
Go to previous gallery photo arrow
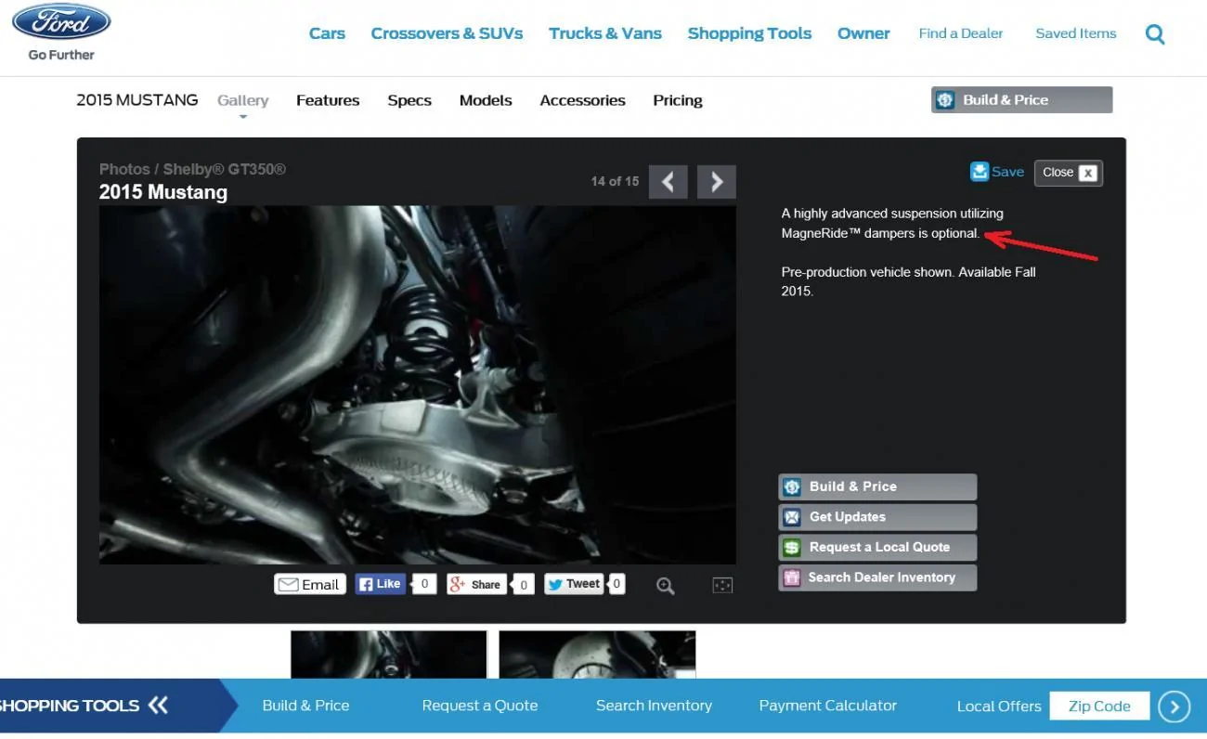[x=668, y=182]
